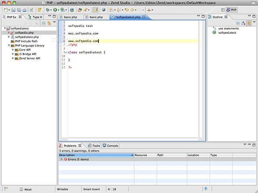Fold the class softpediatest code block
Screen dimensions: 258x193
(x=66, y=52)
